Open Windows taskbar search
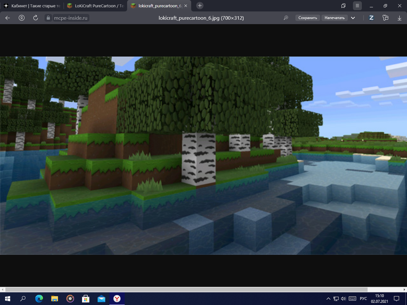Viewport: 407px width, 305px height. 23,299
